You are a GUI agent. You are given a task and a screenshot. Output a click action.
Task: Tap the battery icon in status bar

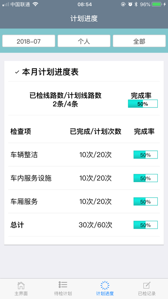coord(156,4)
